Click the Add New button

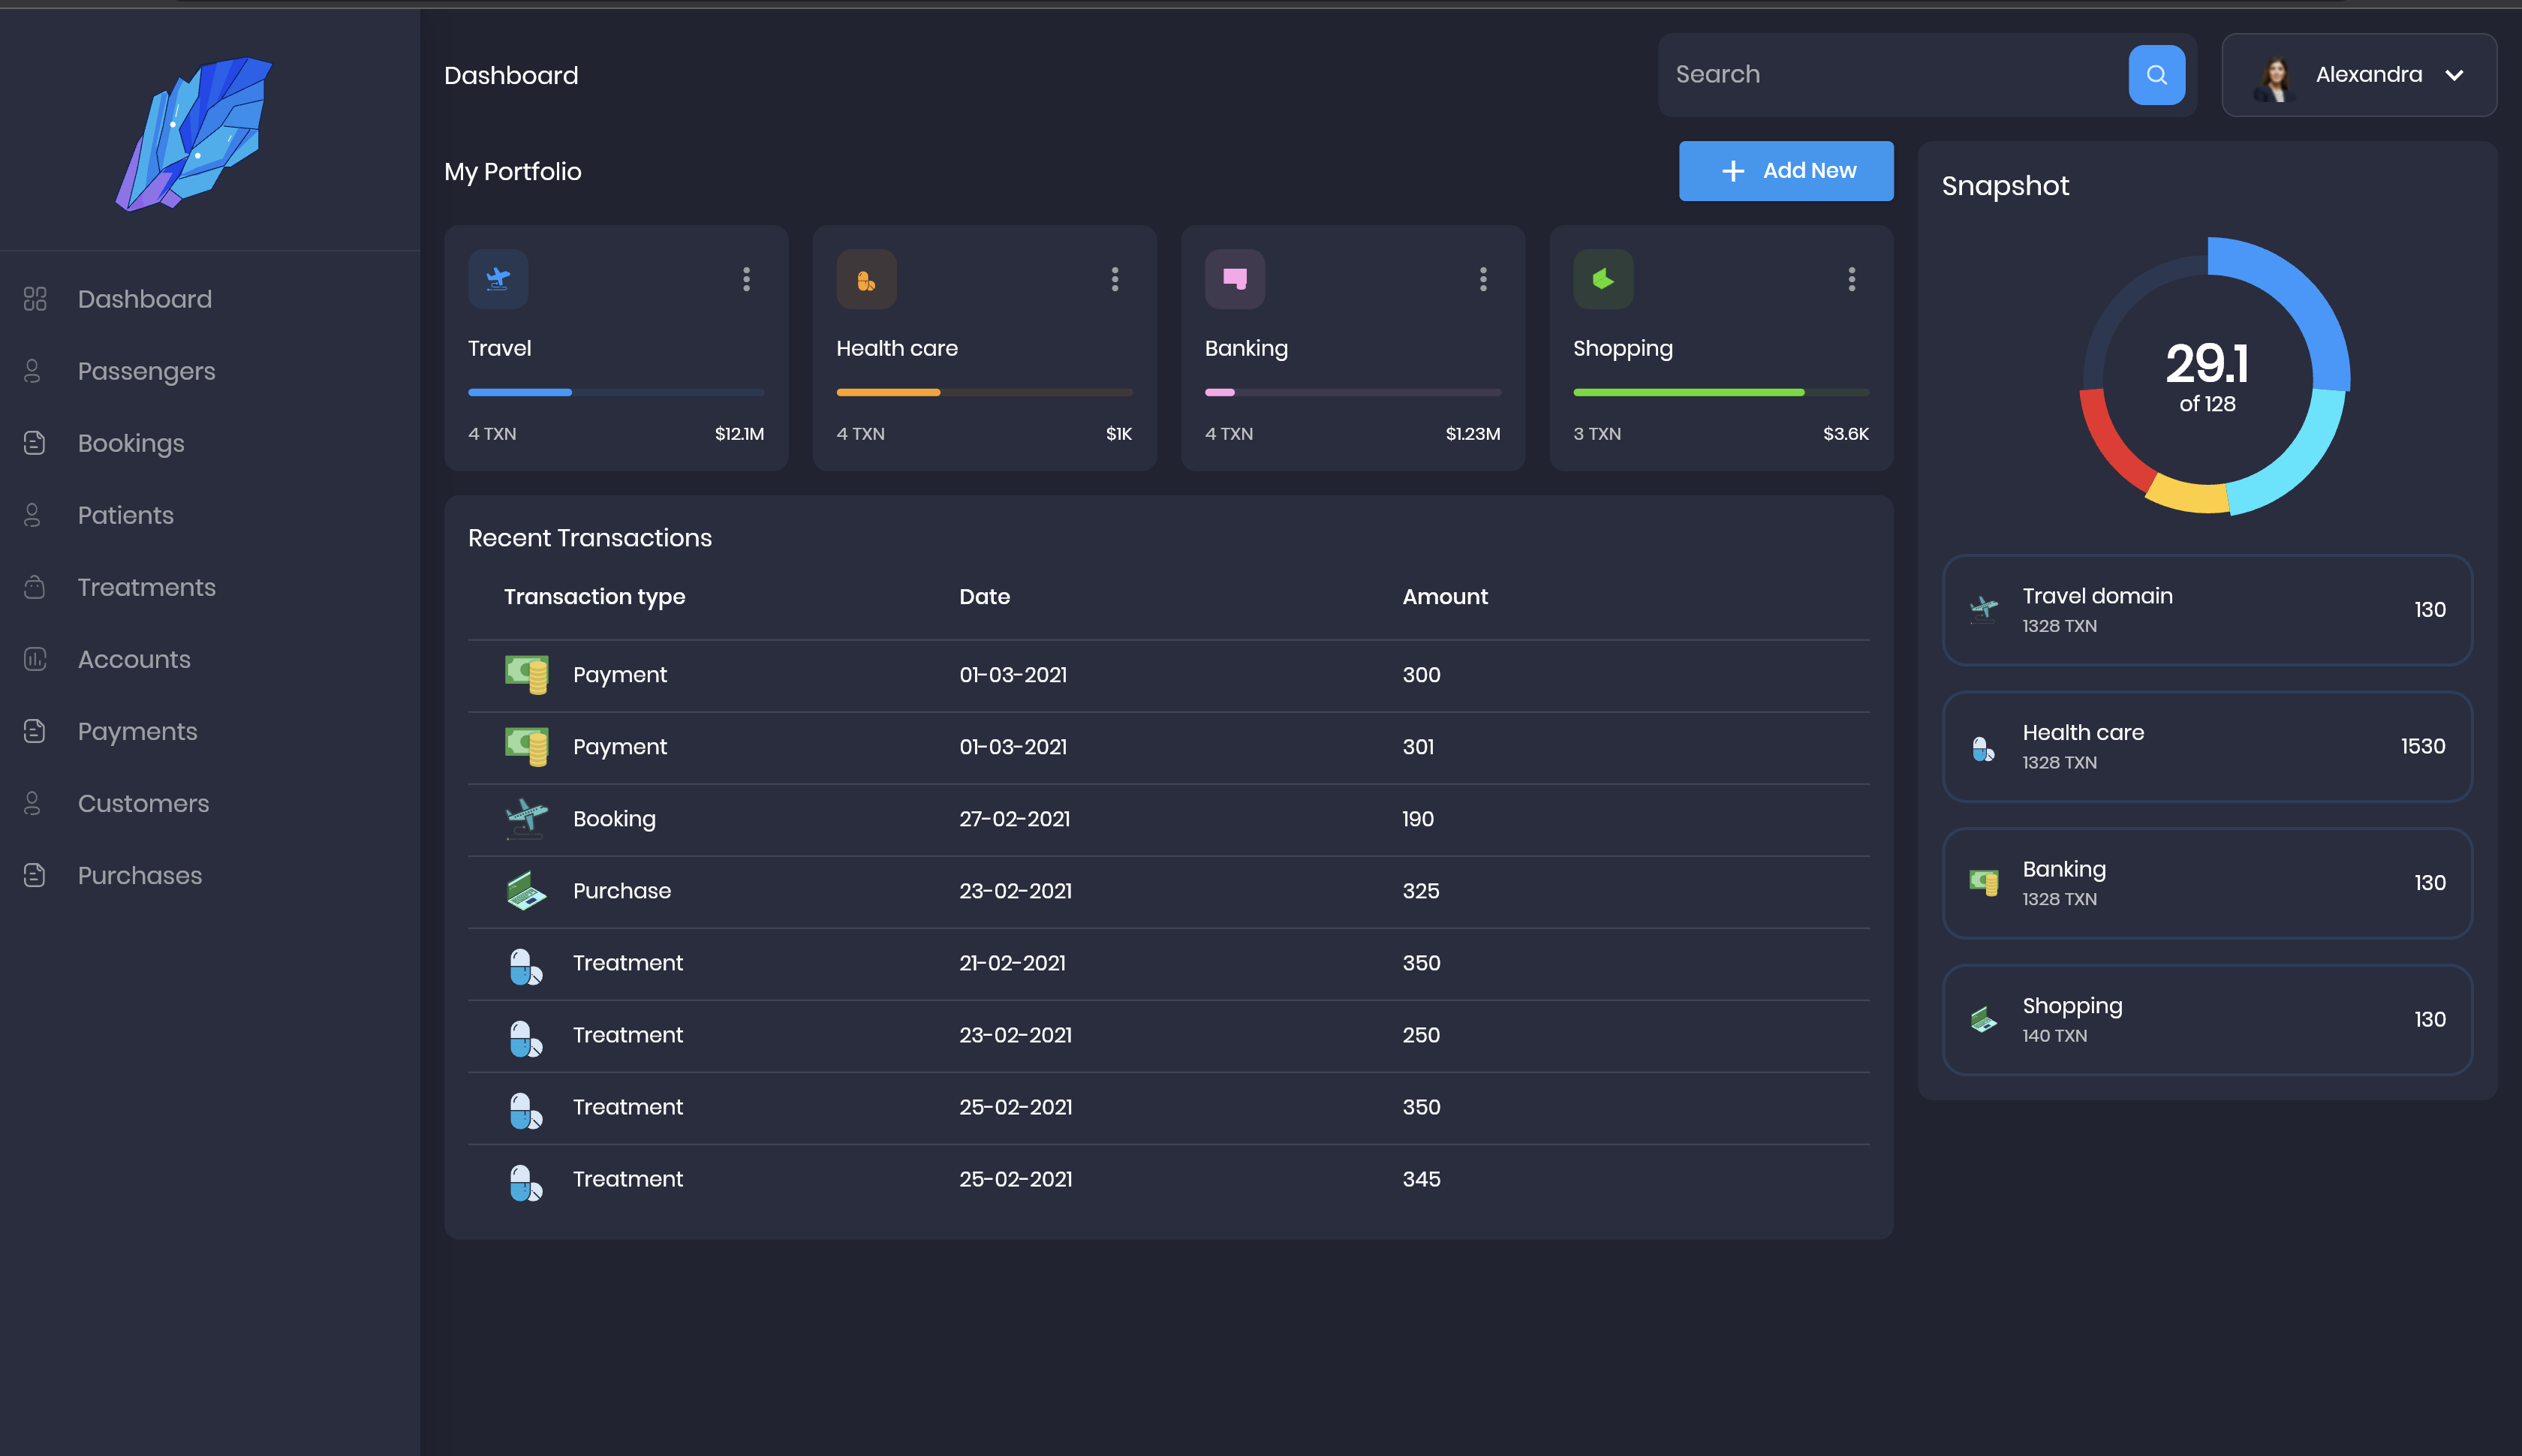(1786, 170)
